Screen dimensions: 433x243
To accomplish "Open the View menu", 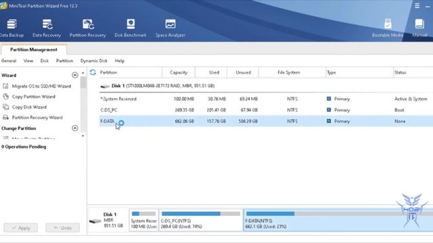I will click(x=28, y=61).
